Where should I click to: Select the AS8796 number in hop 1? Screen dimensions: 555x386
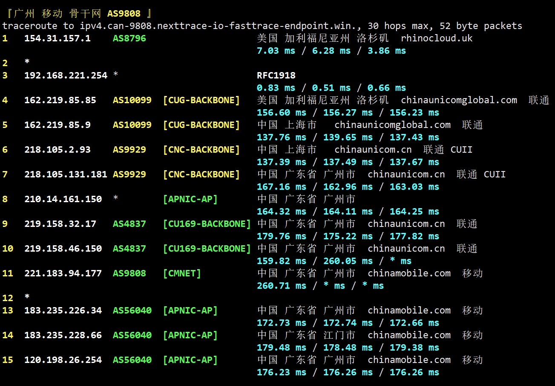(x=129, y=38)
